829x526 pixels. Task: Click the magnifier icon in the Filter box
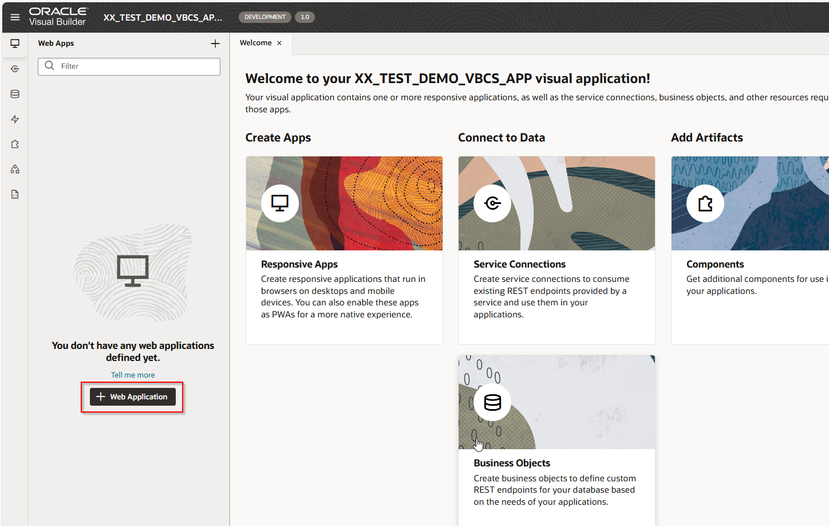coord(49,66)
